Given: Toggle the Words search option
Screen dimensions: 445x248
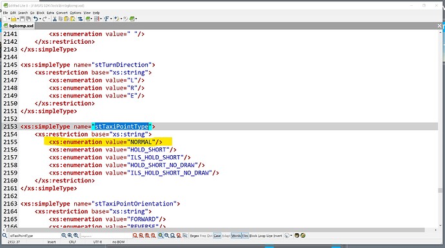Looking at the screenshot, I should tap(236, 236).
